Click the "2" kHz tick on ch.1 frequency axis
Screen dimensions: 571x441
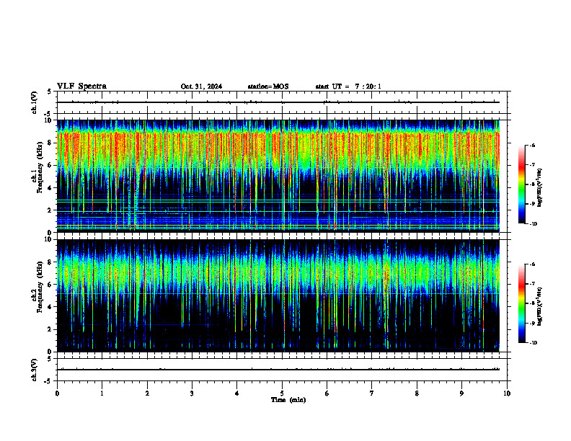click(x=50, y=210)
